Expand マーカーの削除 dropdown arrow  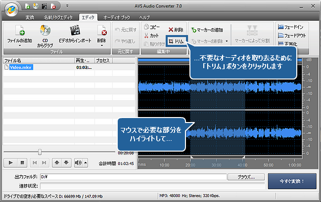tap(227, 41)
